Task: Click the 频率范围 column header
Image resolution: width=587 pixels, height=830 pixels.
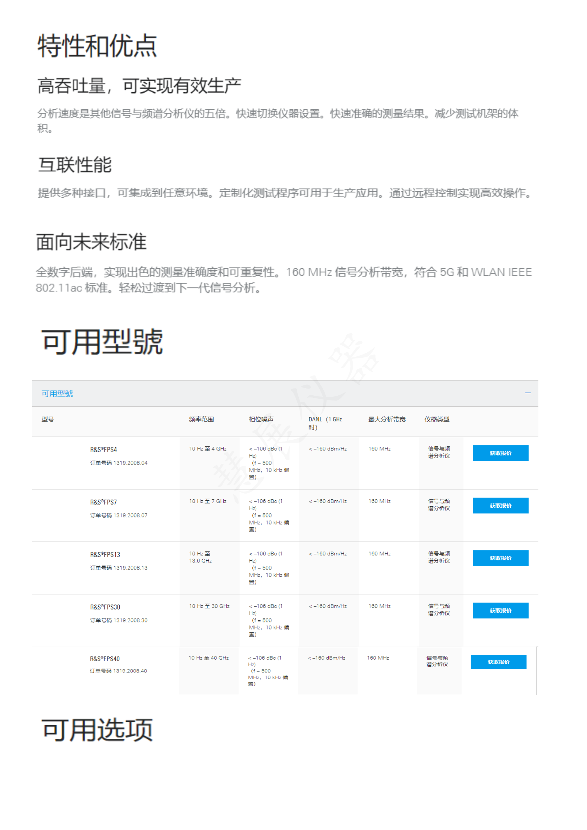Action: tap(201, 419)
